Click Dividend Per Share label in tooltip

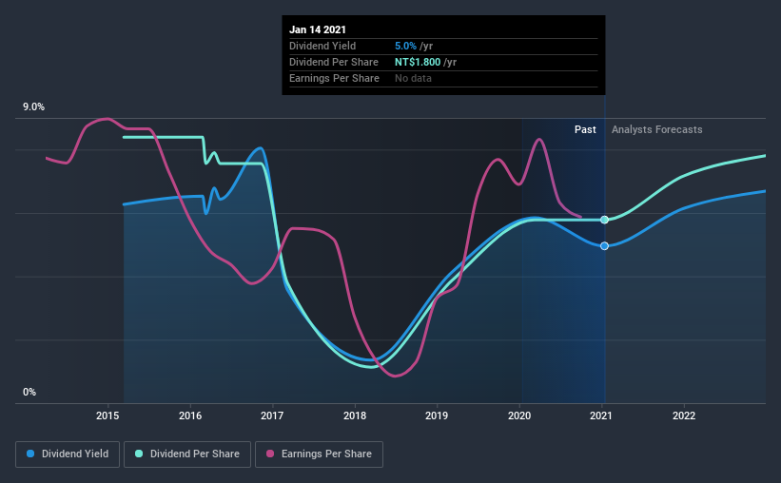click(x=334, y=62)
